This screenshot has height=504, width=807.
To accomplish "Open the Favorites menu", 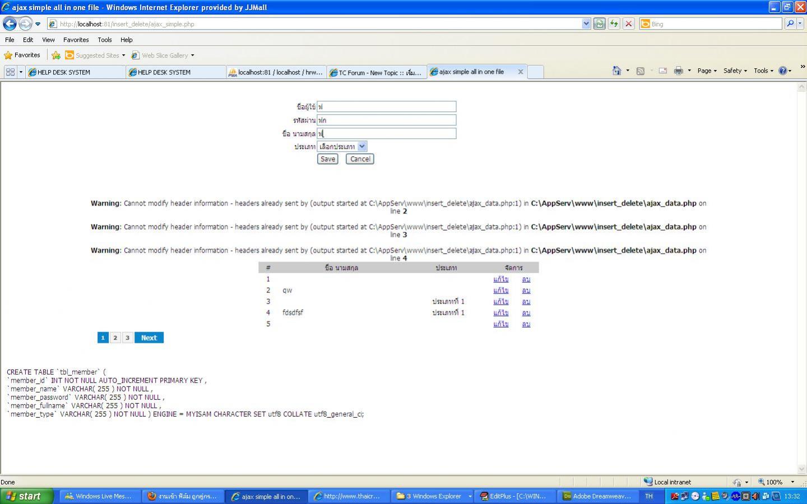I will coord(76,40).
